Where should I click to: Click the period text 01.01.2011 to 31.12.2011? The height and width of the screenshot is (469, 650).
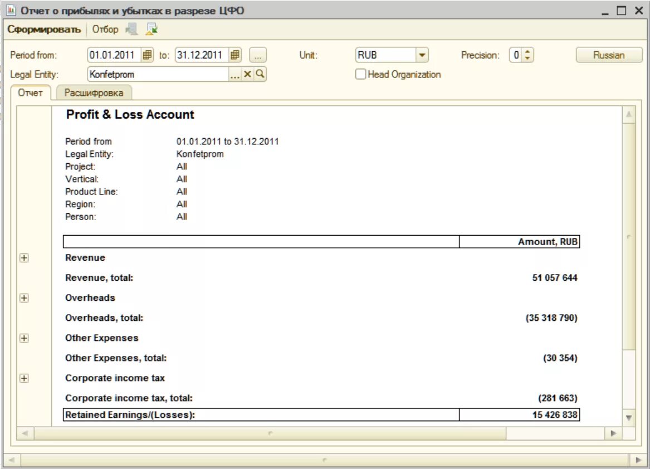(228, 141)
